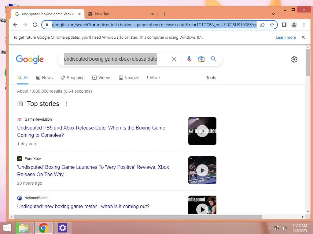Open the Chrome profile avatar
Image resolution: width=313 pixels, height=234 pixels.
coord(294,25)
